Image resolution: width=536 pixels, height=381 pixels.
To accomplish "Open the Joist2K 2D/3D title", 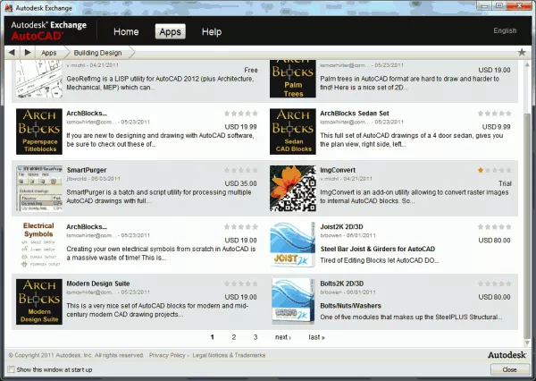I will point(341,226).
